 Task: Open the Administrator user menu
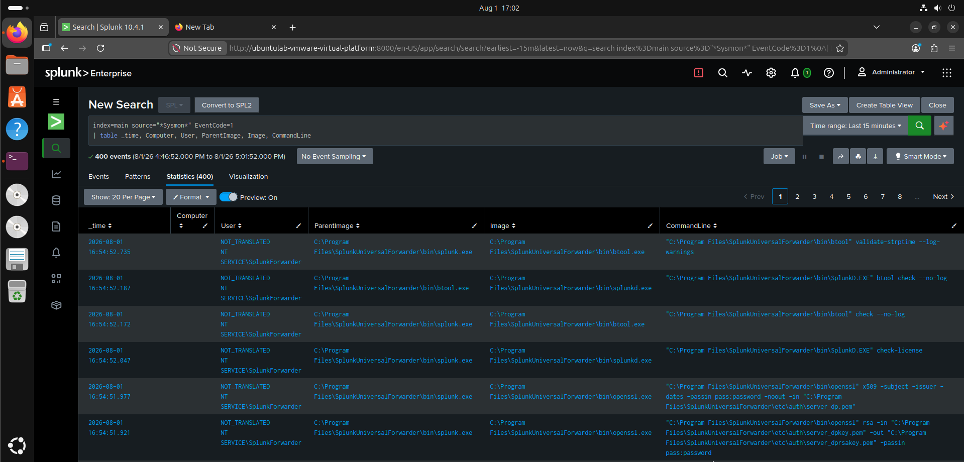click(891, 72)
